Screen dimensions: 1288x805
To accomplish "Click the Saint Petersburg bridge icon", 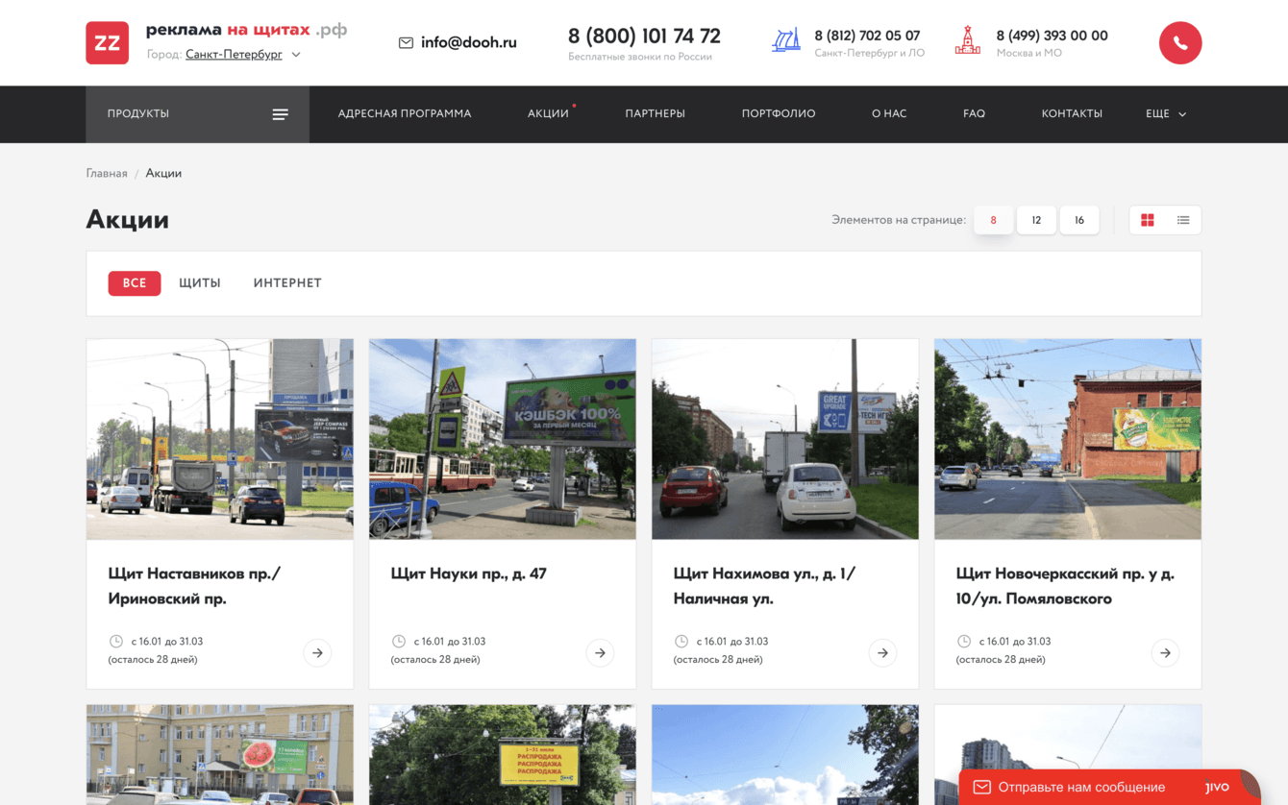I will (x=786, y=40).
